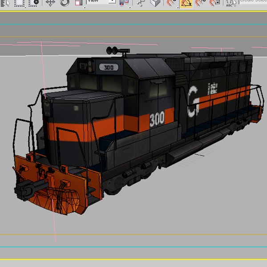Select the Rectangular Selection Region tool
Viewport: 267px width, 267px height.
pos(19,3)
